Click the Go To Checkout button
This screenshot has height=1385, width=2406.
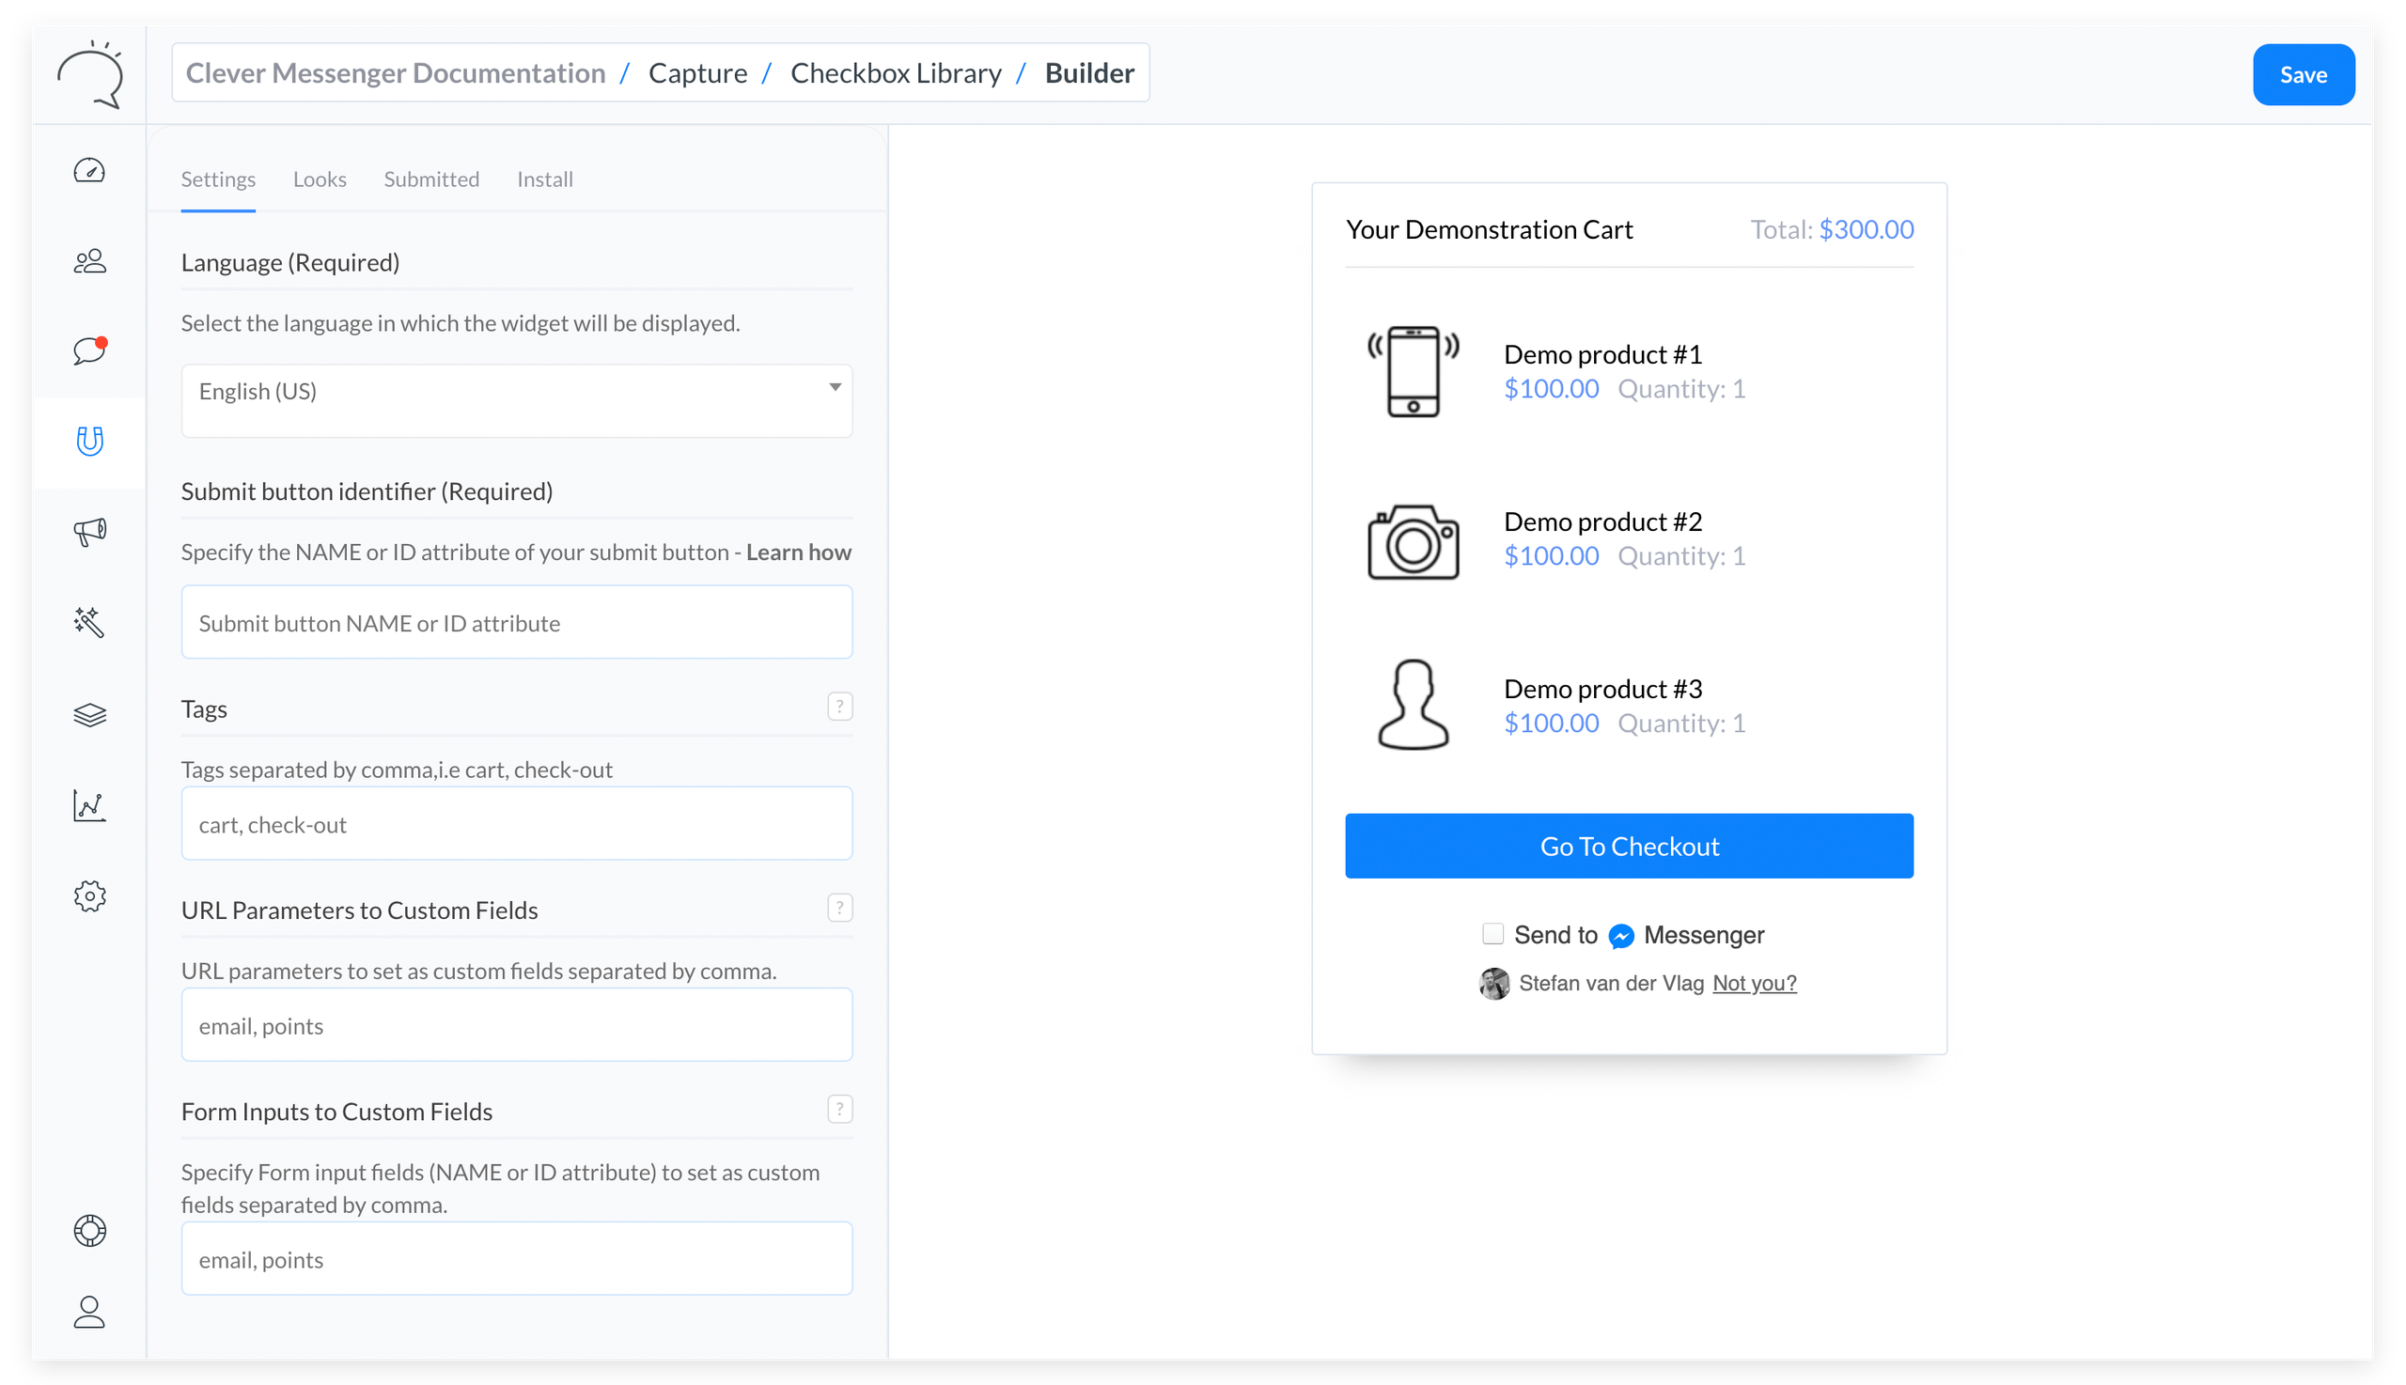tap(1628, 846)
